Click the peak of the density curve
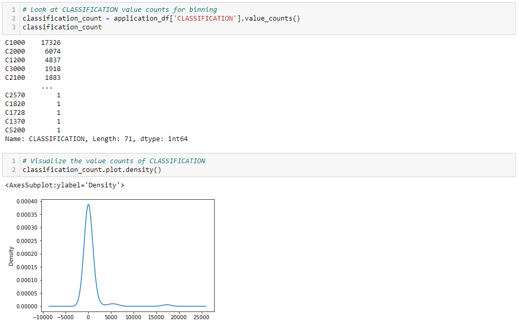 coord(88,205)
